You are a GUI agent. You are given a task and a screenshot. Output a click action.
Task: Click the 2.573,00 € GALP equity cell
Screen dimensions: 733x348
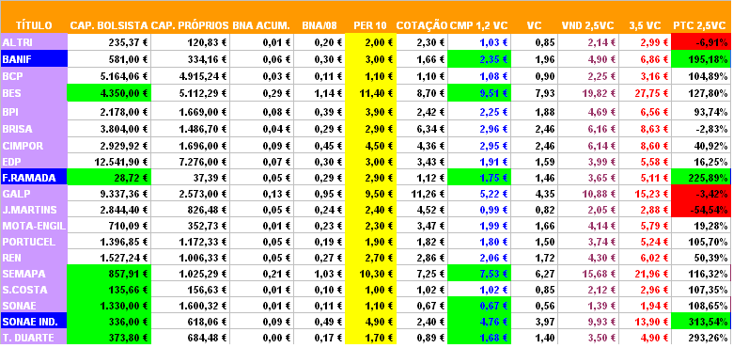191,194
